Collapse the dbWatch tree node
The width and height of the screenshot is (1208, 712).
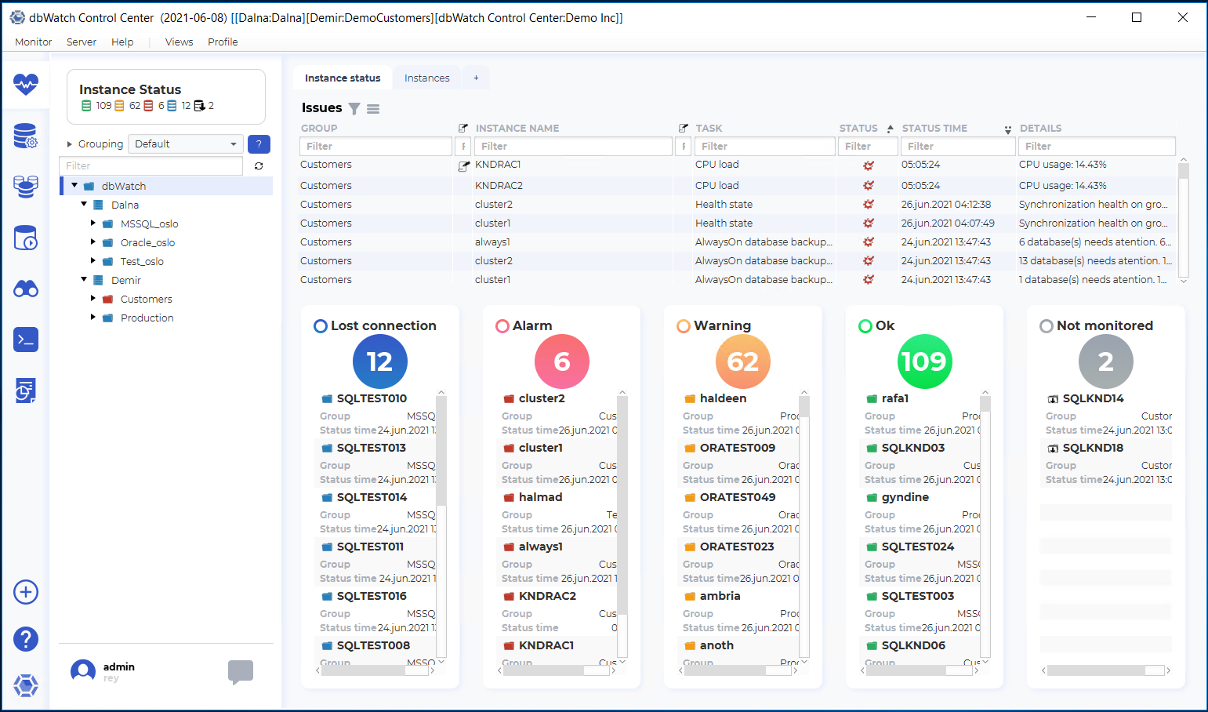74,186
